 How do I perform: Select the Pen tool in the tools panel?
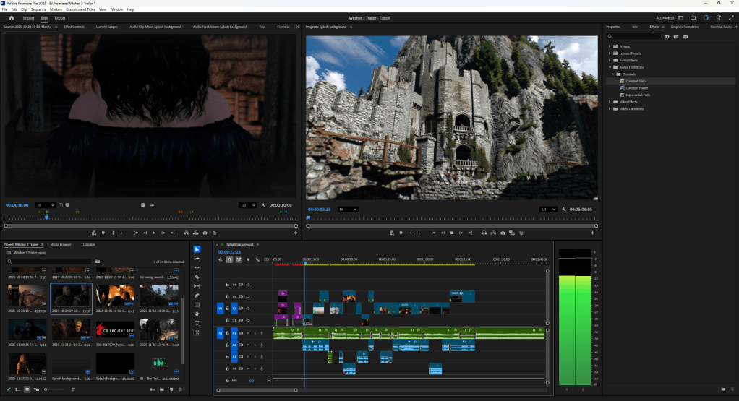197,296
